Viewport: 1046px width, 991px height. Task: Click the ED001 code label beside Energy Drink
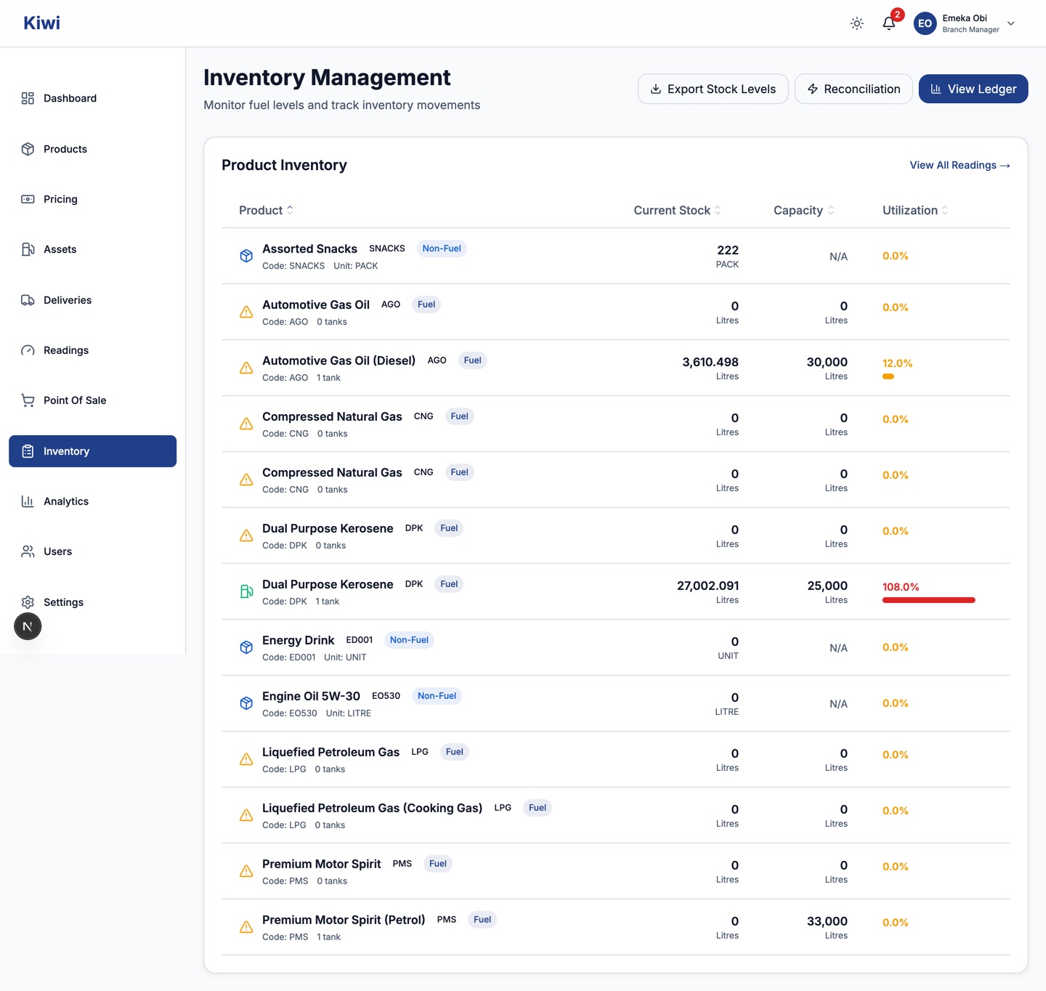point(359,640)
